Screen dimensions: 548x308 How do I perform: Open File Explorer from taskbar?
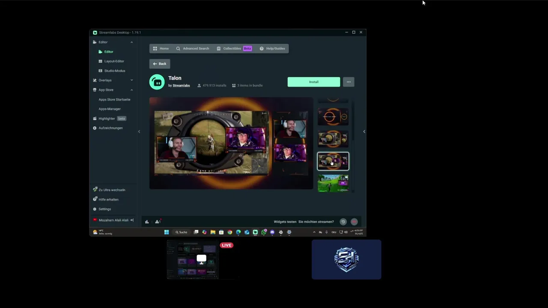click(213, 232)
